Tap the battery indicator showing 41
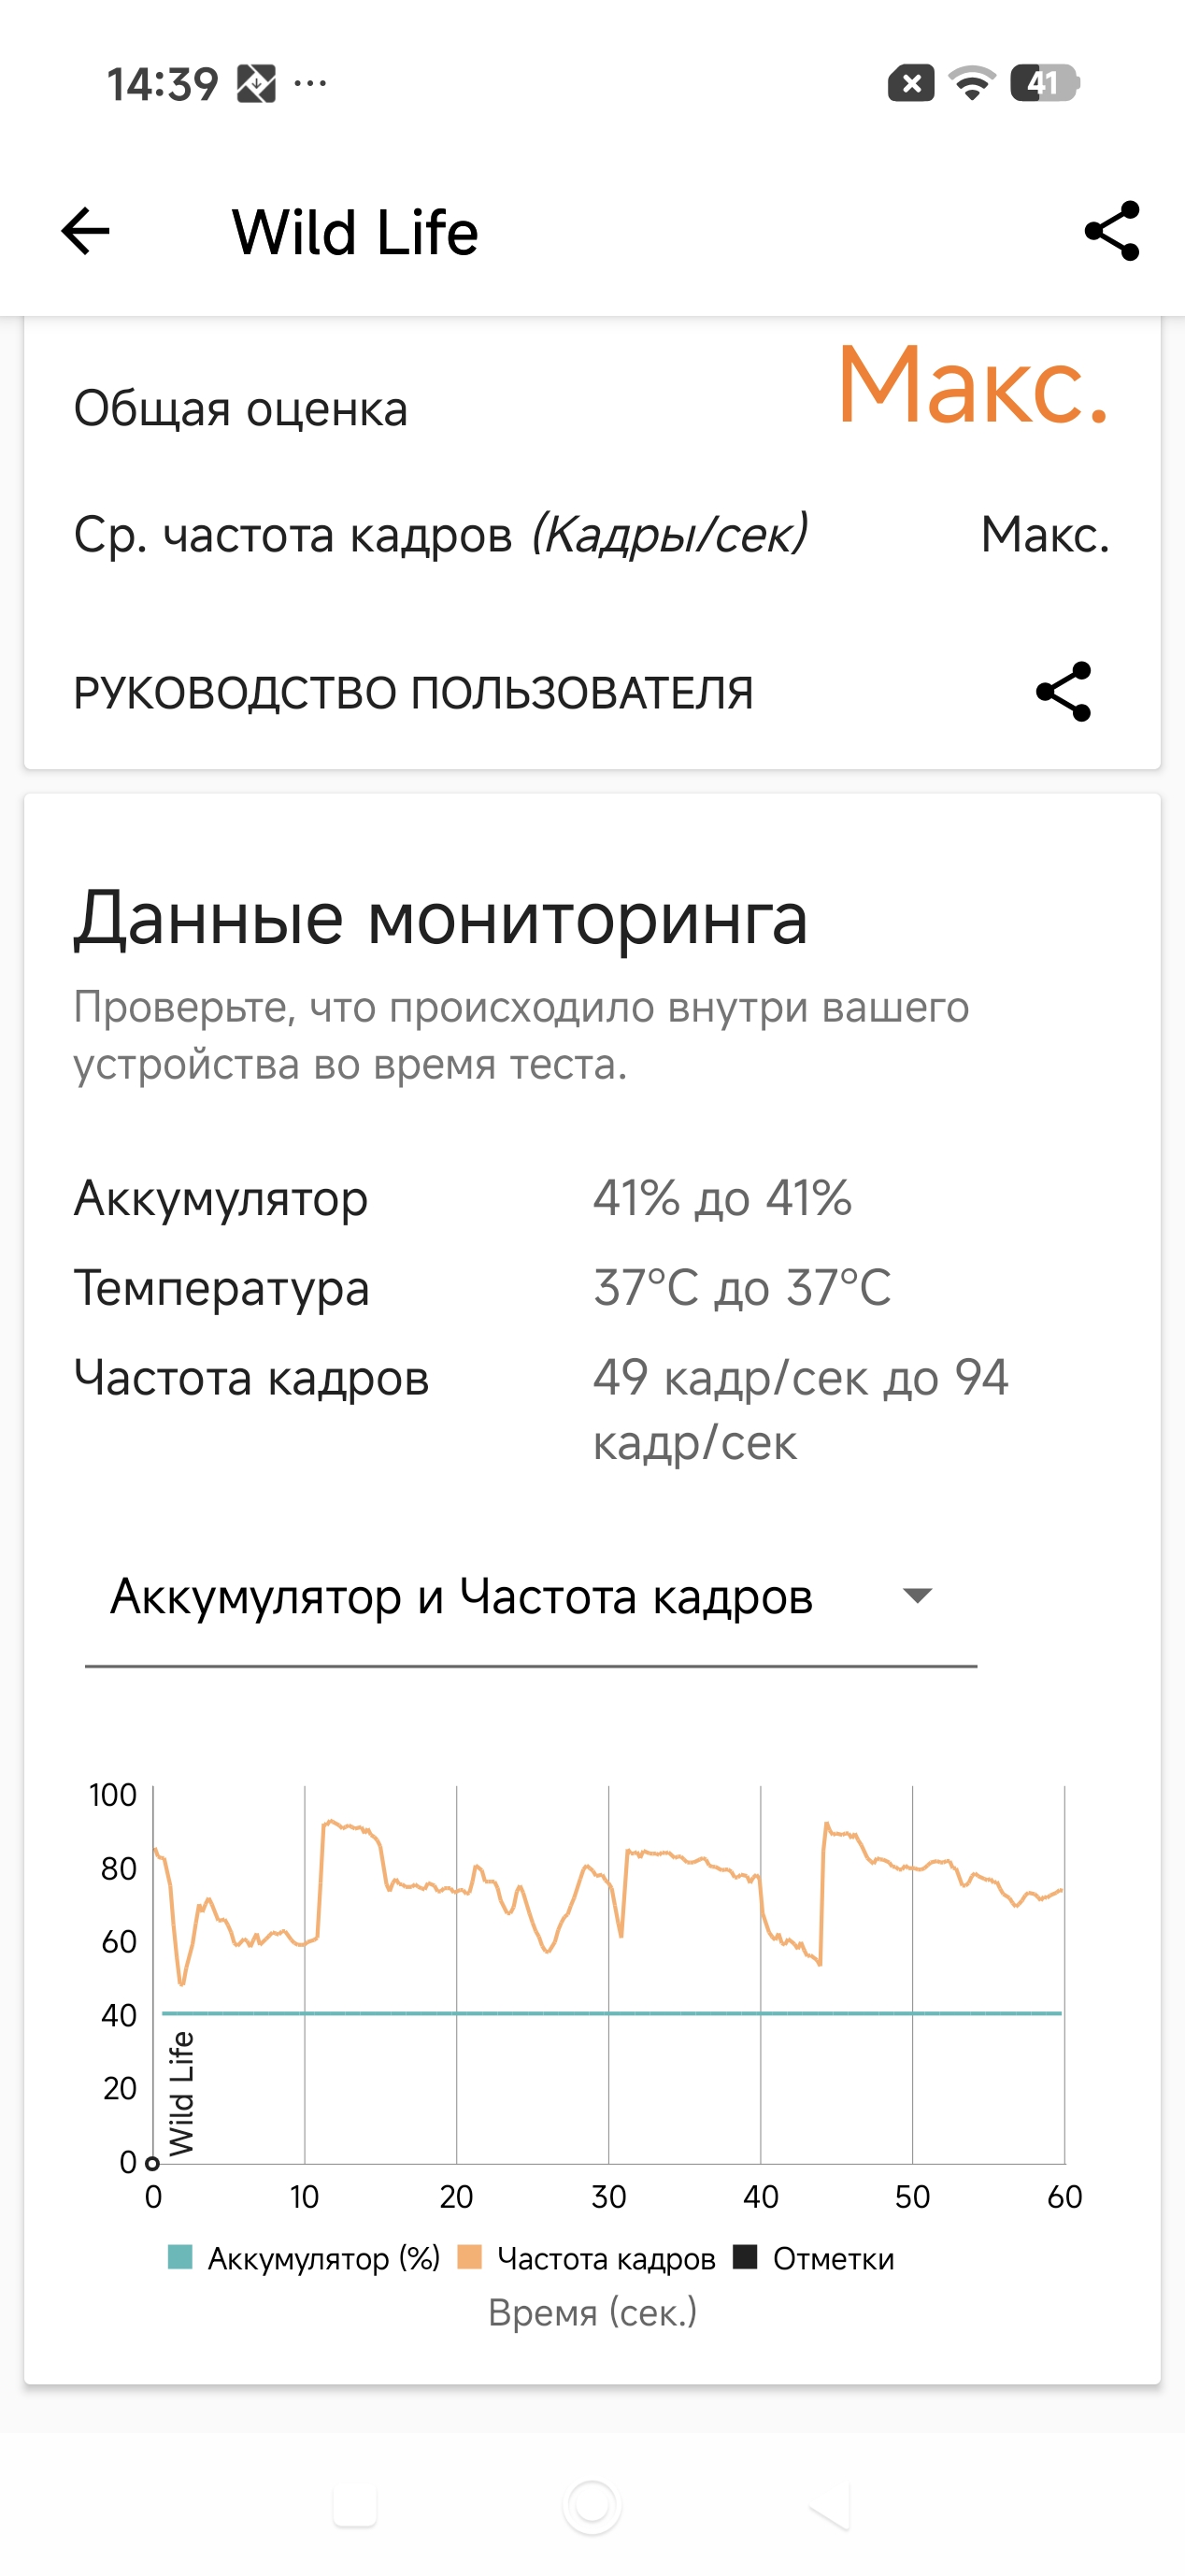This screenshot has width=1185, height=2576. click(x=1044, y=83)
